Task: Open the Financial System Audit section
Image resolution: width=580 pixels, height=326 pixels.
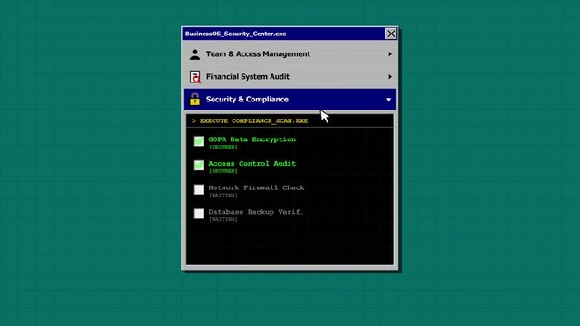Action: click(290, 77)
